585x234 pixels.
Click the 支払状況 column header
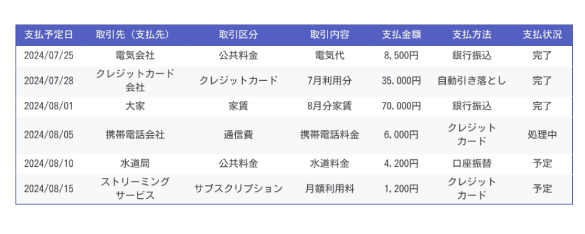[x=542, y=35]
